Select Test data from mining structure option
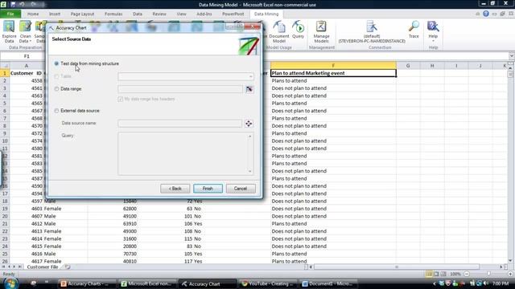 56,63
